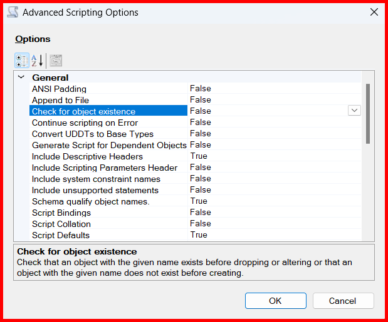Click the Advanced Scripting Options title icon
The image size is (388, 322).
coord(13,13)
